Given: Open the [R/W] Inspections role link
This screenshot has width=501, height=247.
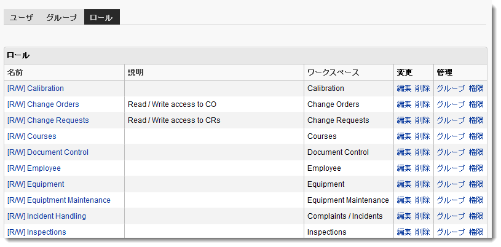Looking at the screenshot, I should point(37,232).
